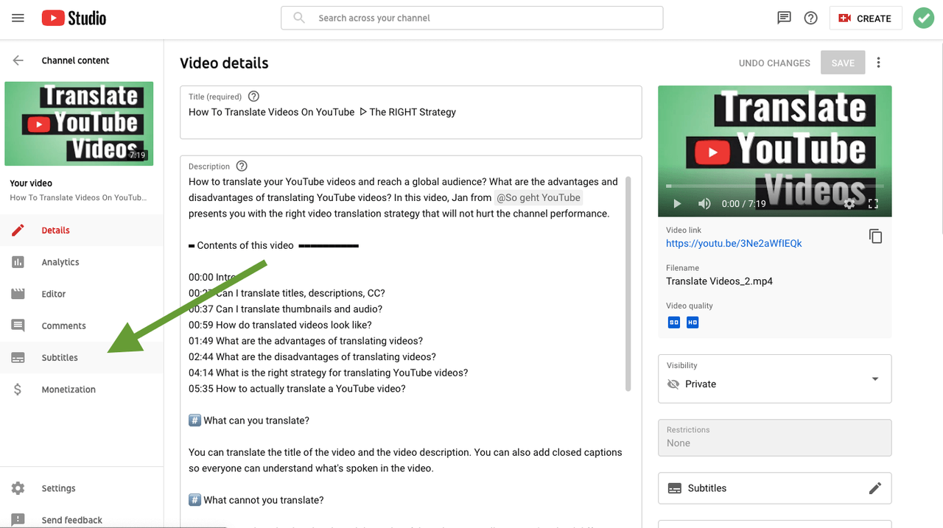Click the search across your channel field
The height and width of the screenshot is (528, 943).
(471, 18)
